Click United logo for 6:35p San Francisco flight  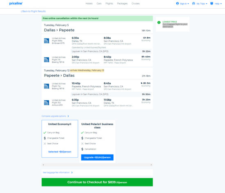coord(47,103)
